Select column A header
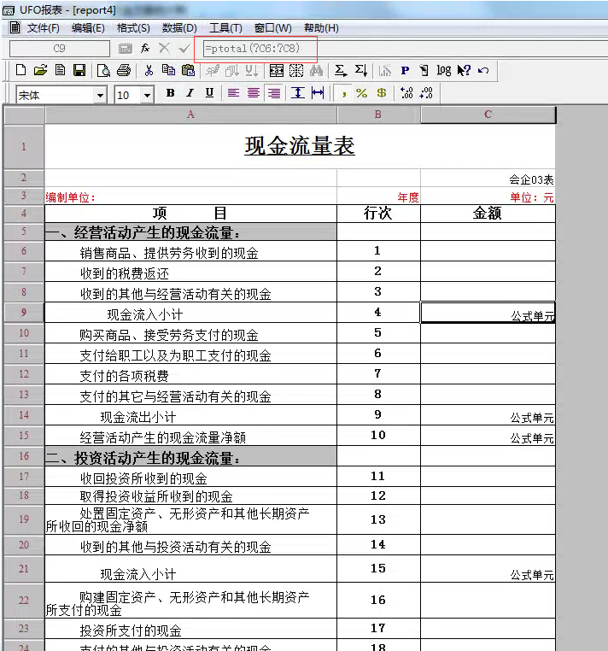The image size is (608, 651). click(x=190, y=114)
